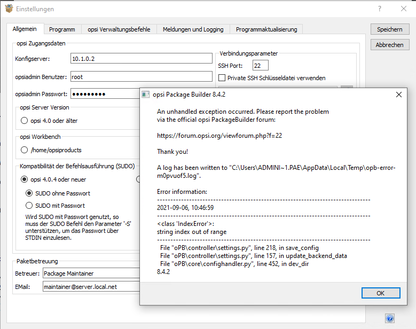Click the opsi package icon in Einstellungen title bar
This screenshot has width=416, height=329.
[9, 9]
